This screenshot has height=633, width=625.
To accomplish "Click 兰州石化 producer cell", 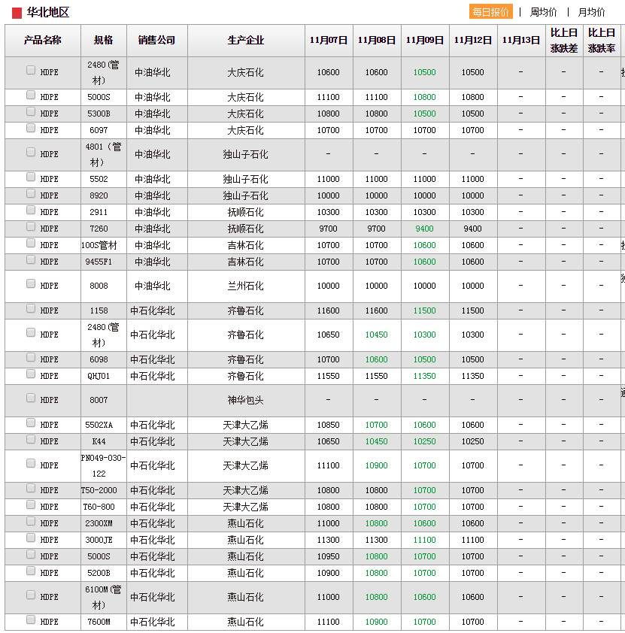I will (245, 286).
